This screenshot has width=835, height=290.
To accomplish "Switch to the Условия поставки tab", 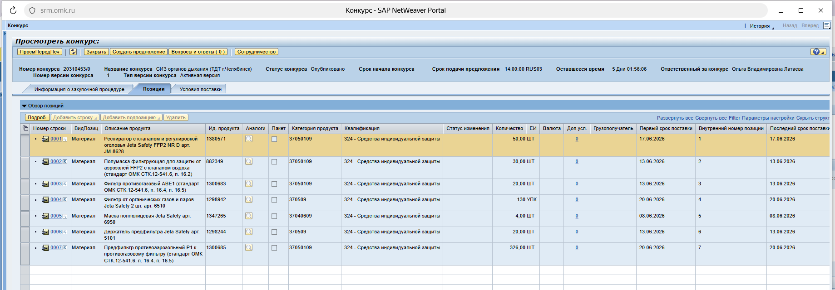I will tap(200, 89).
